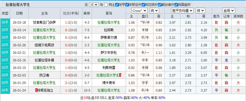Click corner count 3-0
The height and width of the screenshot is (101, 246).
pyautogui.click(x=87, y=75)
